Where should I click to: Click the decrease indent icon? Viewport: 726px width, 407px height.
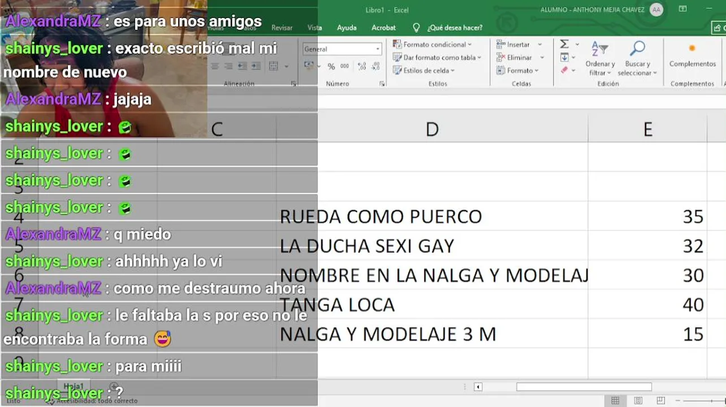tap(242, 67)
